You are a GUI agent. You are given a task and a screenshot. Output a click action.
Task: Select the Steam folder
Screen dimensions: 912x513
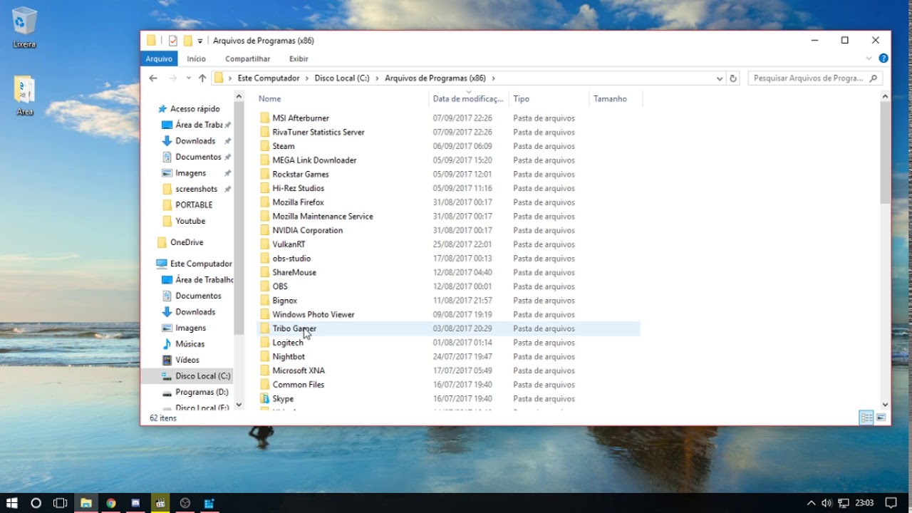pyautogui.click(x=284, y=146)
